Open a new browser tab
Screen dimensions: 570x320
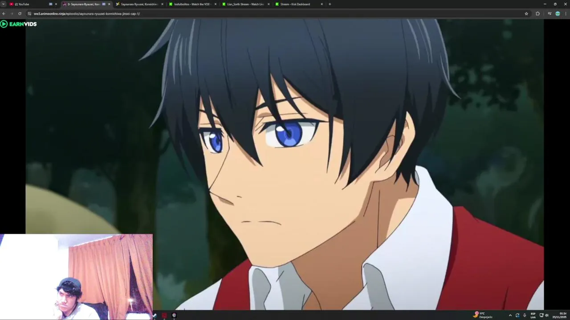pos(330,4)
